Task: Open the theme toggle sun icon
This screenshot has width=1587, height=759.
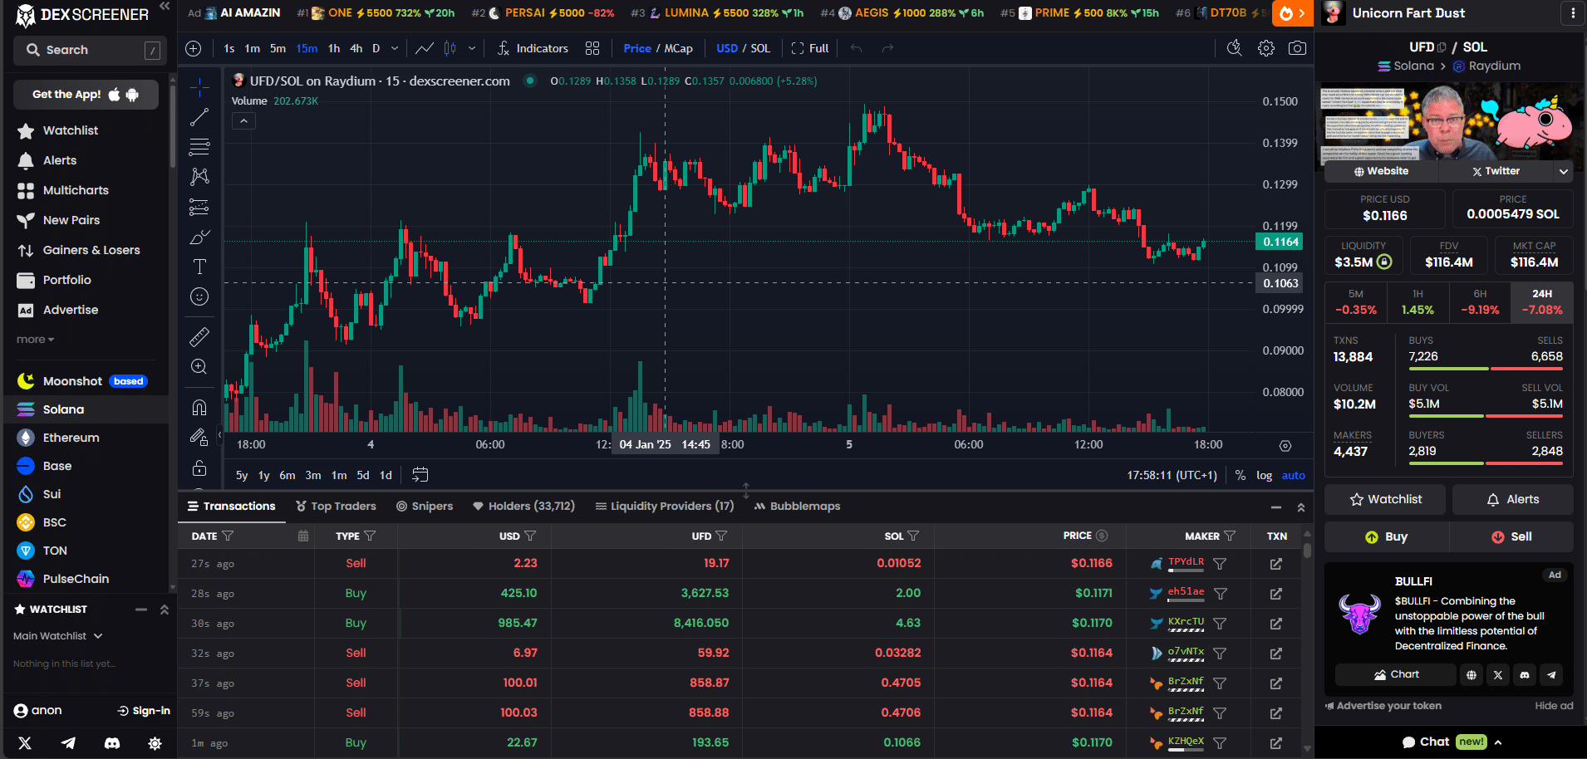Action: [155, 743]
